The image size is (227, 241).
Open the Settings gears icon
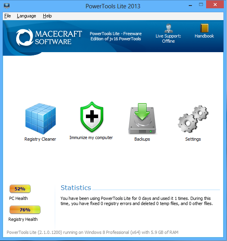pyautogui.click(x=193, y=119)
